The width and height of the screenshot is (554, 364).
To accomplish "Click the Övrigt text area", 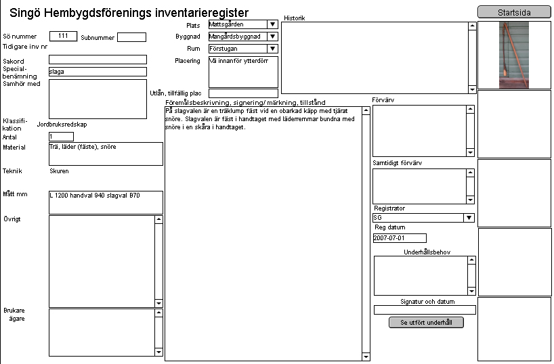I will point(102,261).
